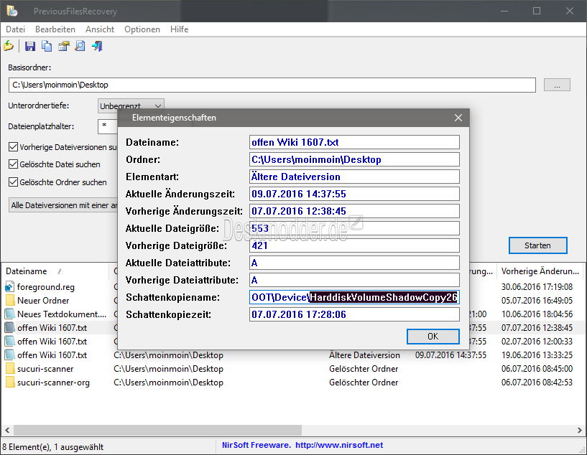Image resolution: width=587 pixels, height=455 pixels.
Task: Select the sucuri-scanner row name
Action: point(45,369)
